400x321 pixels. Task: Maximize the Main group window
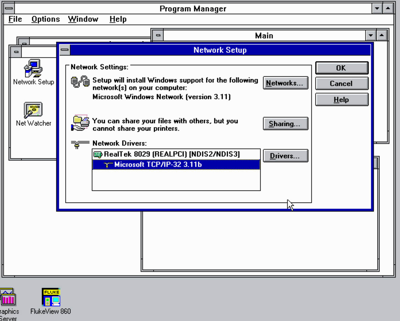(381, 35)
